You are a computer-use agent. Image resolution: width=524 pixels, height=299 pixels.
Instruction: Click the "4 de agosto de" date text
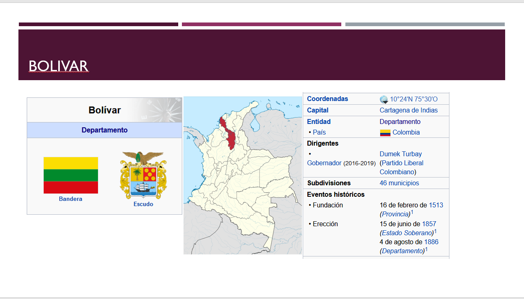402,242
